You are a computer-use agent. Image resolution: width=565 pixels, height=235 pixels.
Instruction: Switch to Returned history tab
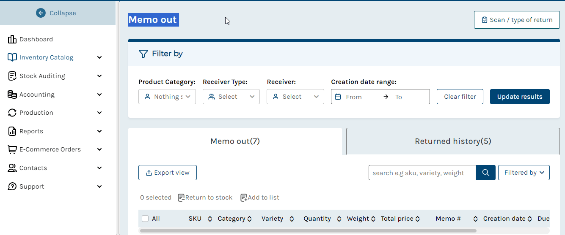pos(453,141)
